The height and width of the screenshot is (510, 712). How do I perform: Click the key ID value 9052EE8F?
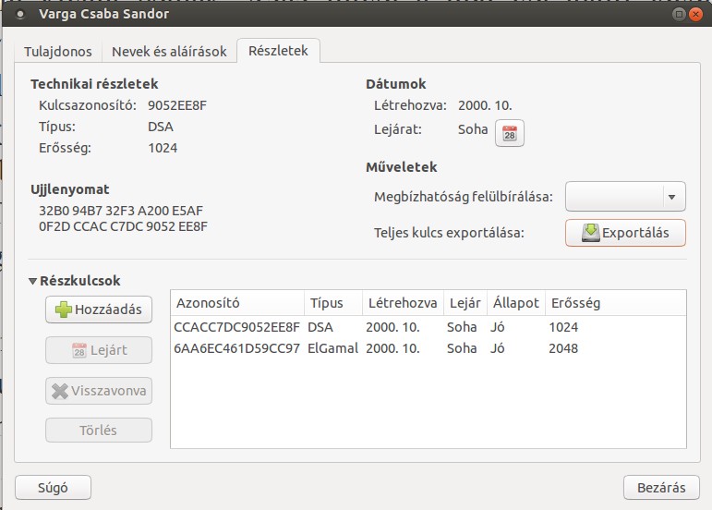tap(177, 105)
